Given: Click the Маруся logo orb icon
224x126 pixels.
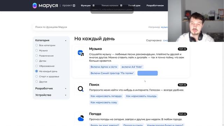Looking at the screenshot, I should click(35, 6).
